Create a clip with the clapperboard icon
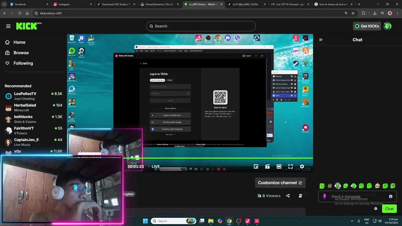402x226 pixels. click(267, 167)
